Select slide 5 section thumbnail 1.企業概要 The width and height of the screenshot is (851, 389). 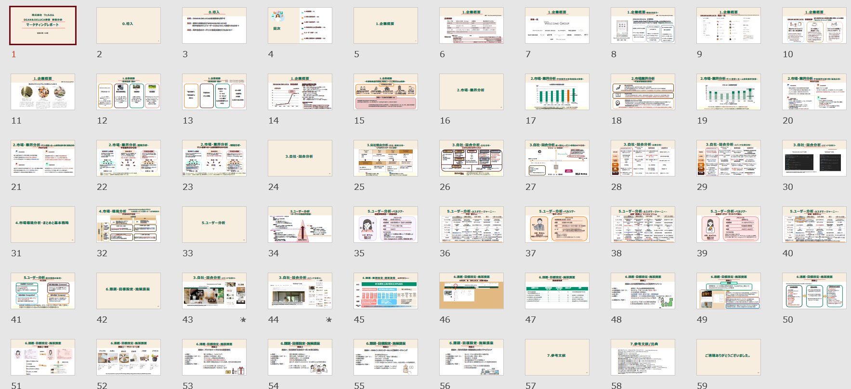click(x=386, y=25)
